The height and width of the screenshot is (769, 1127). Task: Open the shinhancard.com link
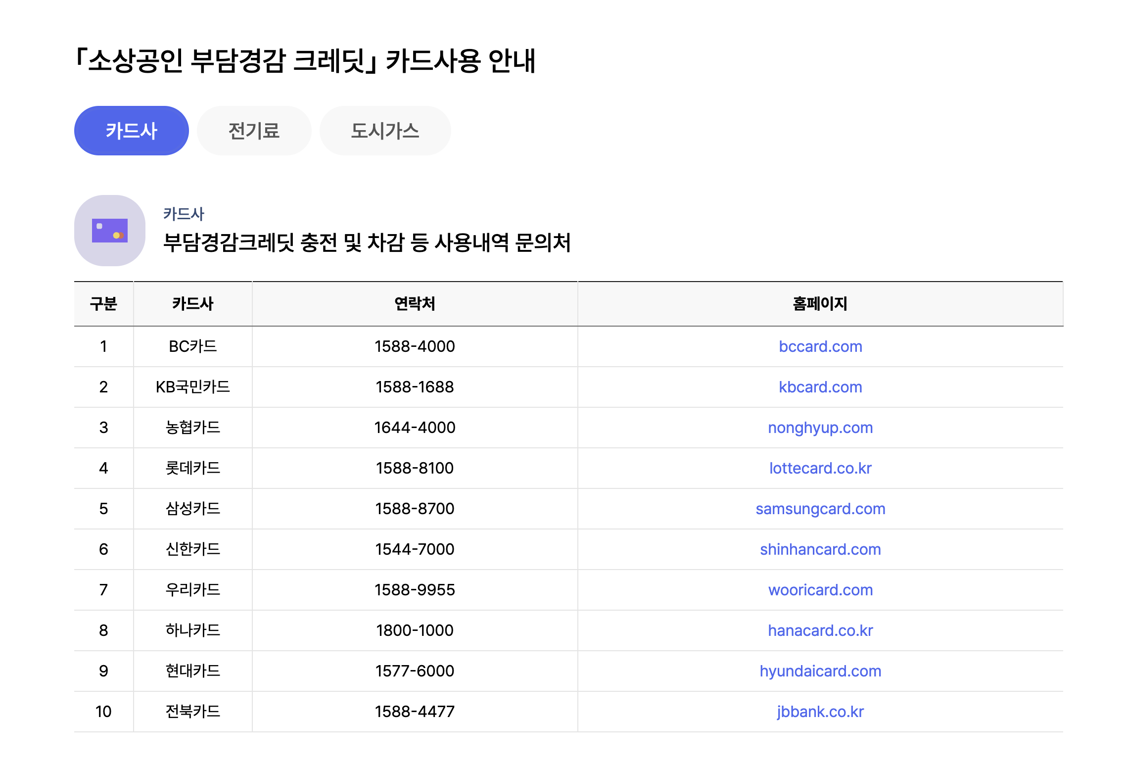click(x=820, y=549)
